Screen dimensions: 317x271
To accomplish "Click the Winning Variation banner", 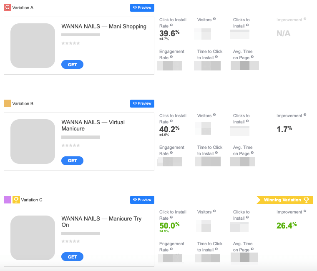I will (284, 200).
